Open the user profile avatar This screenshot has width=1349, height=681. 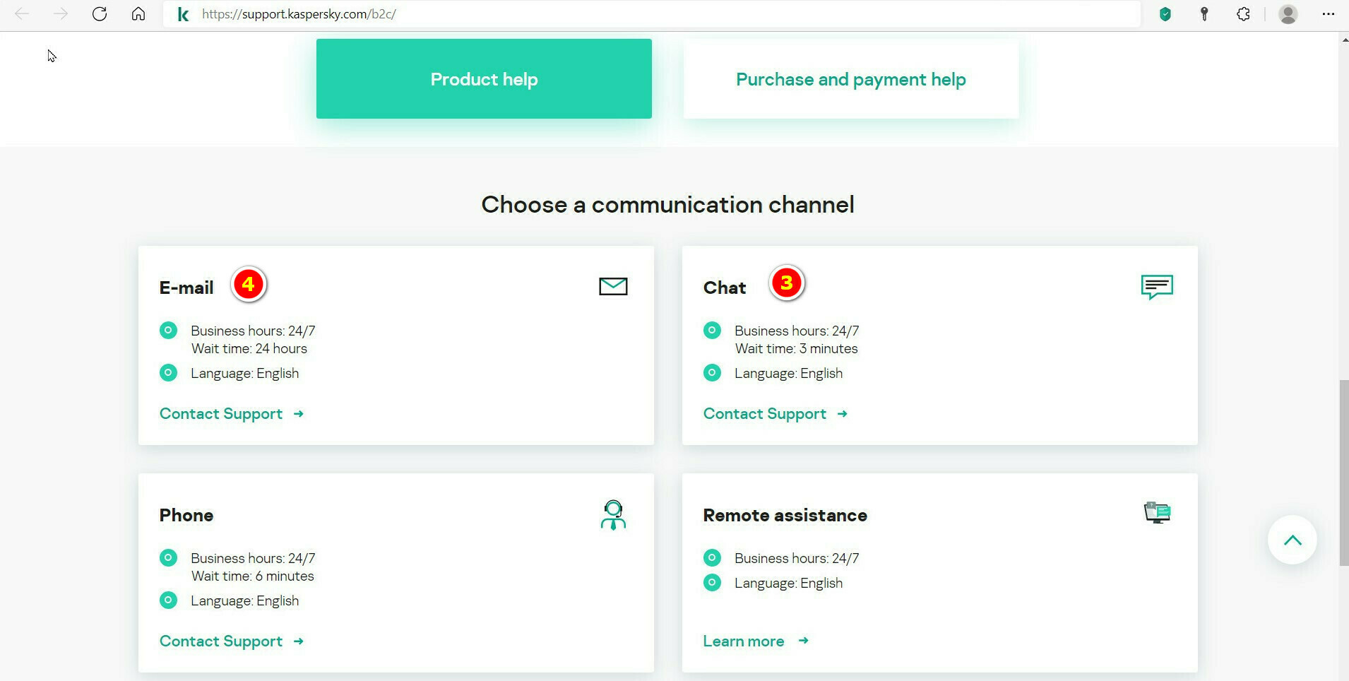coord(1288,14)
